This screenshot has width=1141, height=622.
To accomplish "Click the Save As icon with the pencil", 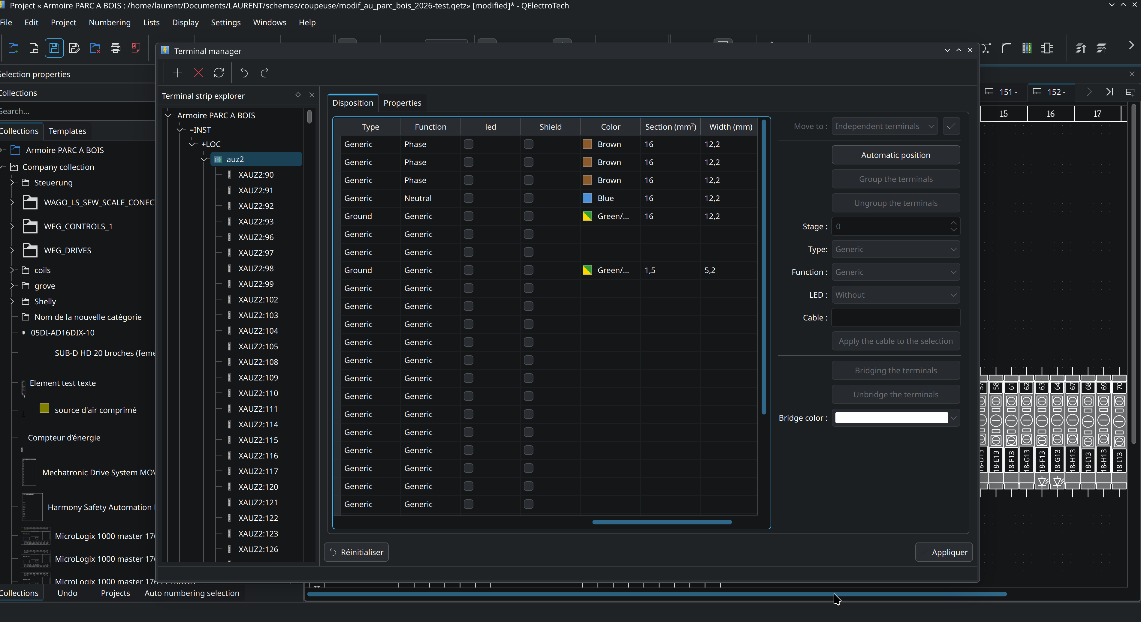I will click(74, 48).
